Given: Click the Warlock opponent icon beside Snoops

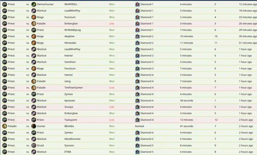Looking at the screenshot, I should click(34, 107).
